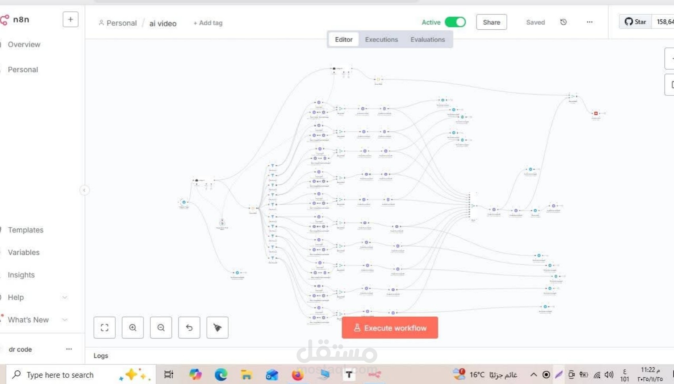674x384 pixels.
Task: Toggle the Active workflow switch
Action: pyautogui.click(x=455, y=22)
